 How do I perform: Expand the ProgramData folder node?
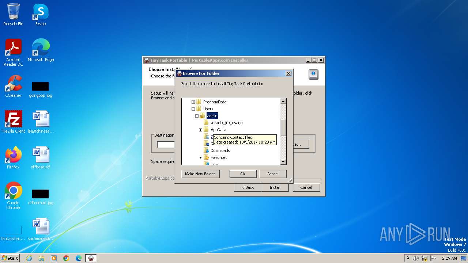(x=193, y=102)
